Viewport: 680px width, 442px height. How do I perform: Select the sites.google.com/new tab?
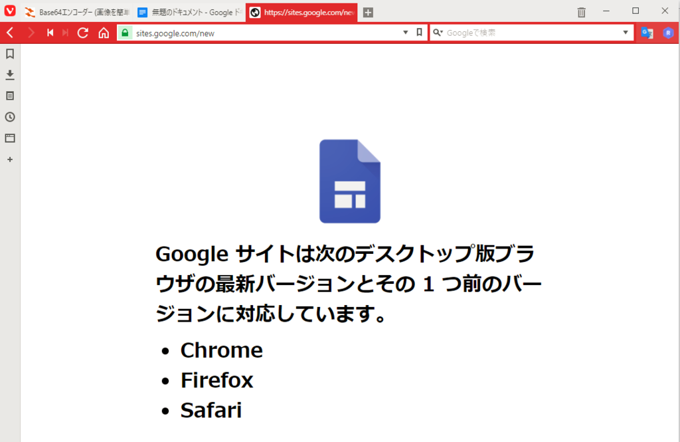click(301, 12)
